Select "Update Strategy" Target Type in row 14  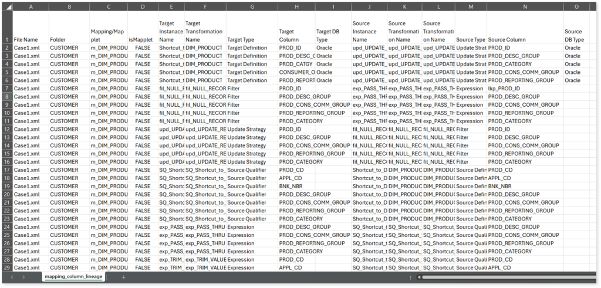coord(252,145)
